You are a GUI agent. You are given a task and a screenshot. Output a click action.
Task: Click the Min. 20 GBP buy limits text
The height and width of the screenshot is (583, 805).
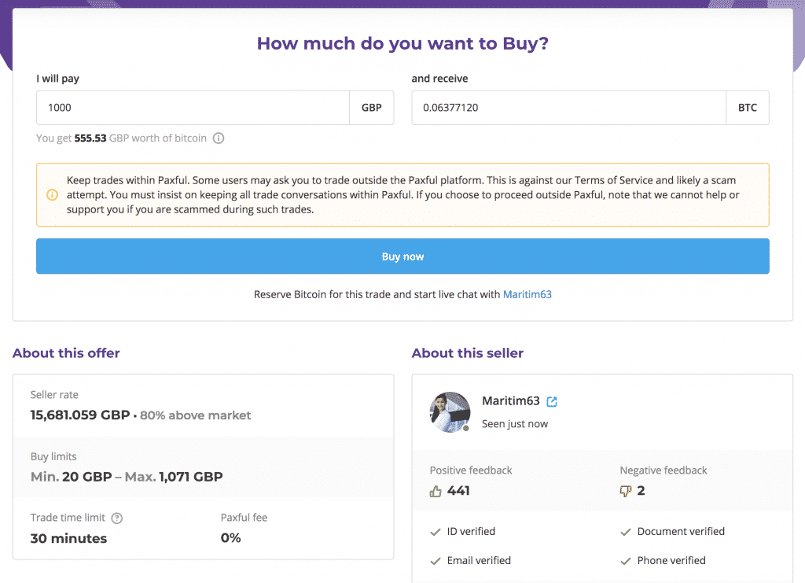coord(72,477)
